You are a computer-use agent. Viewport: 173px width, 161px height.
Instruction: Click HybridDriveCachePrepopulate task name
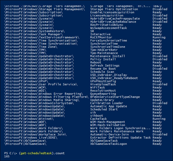click(x=115, y=19)
